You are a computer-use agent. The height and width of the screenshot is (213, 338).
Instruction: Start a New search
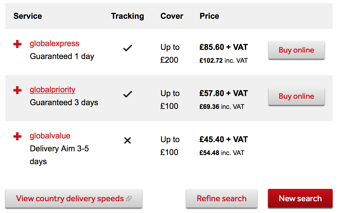click(300, 199)
